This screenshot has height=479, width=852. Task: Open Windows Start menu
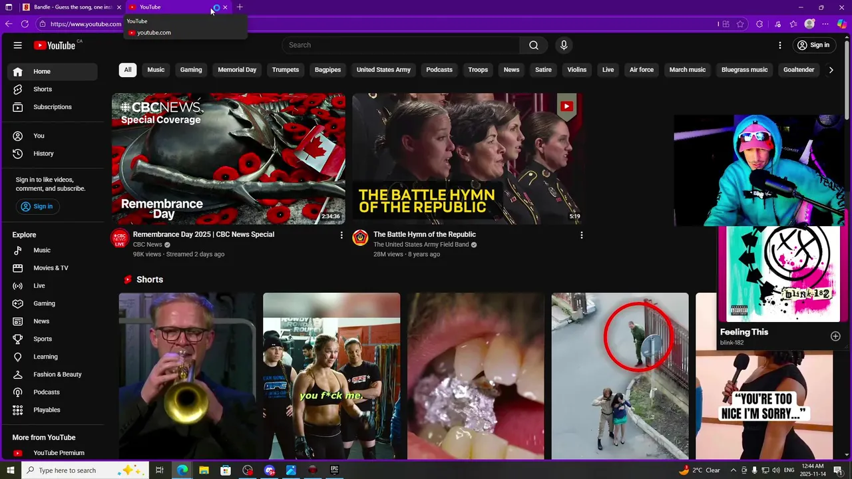tap(9, 470)
